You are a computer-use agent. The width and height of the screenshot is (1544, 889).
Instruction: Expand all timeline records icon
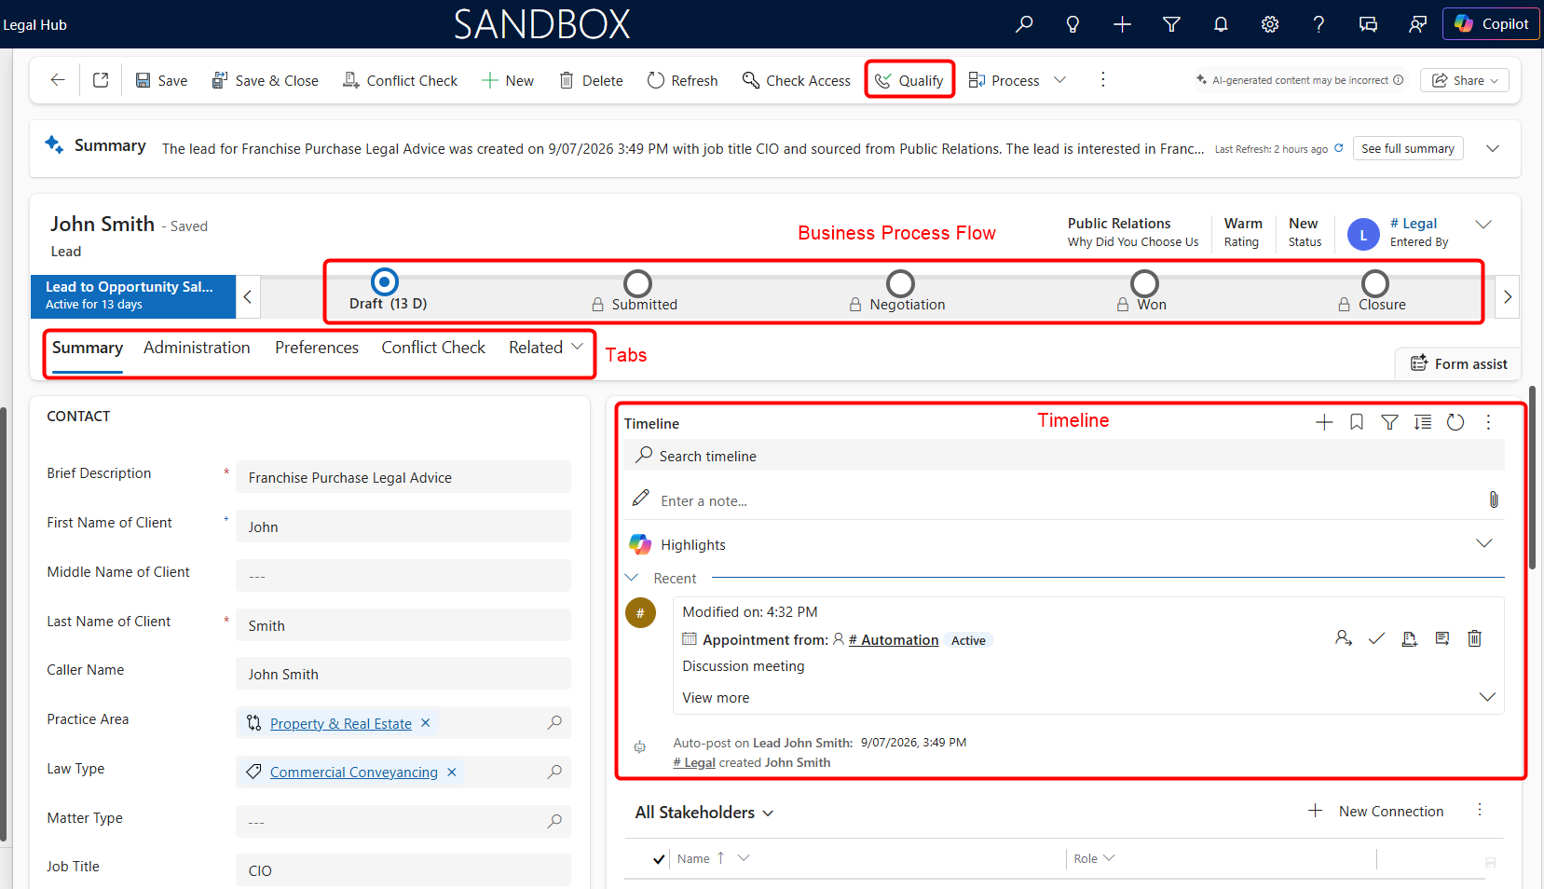1423,422
